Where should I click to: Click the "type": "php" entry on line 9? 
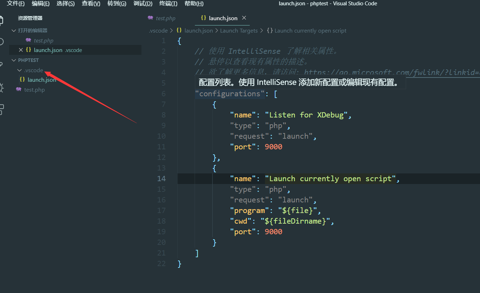(x=260, y=125)
